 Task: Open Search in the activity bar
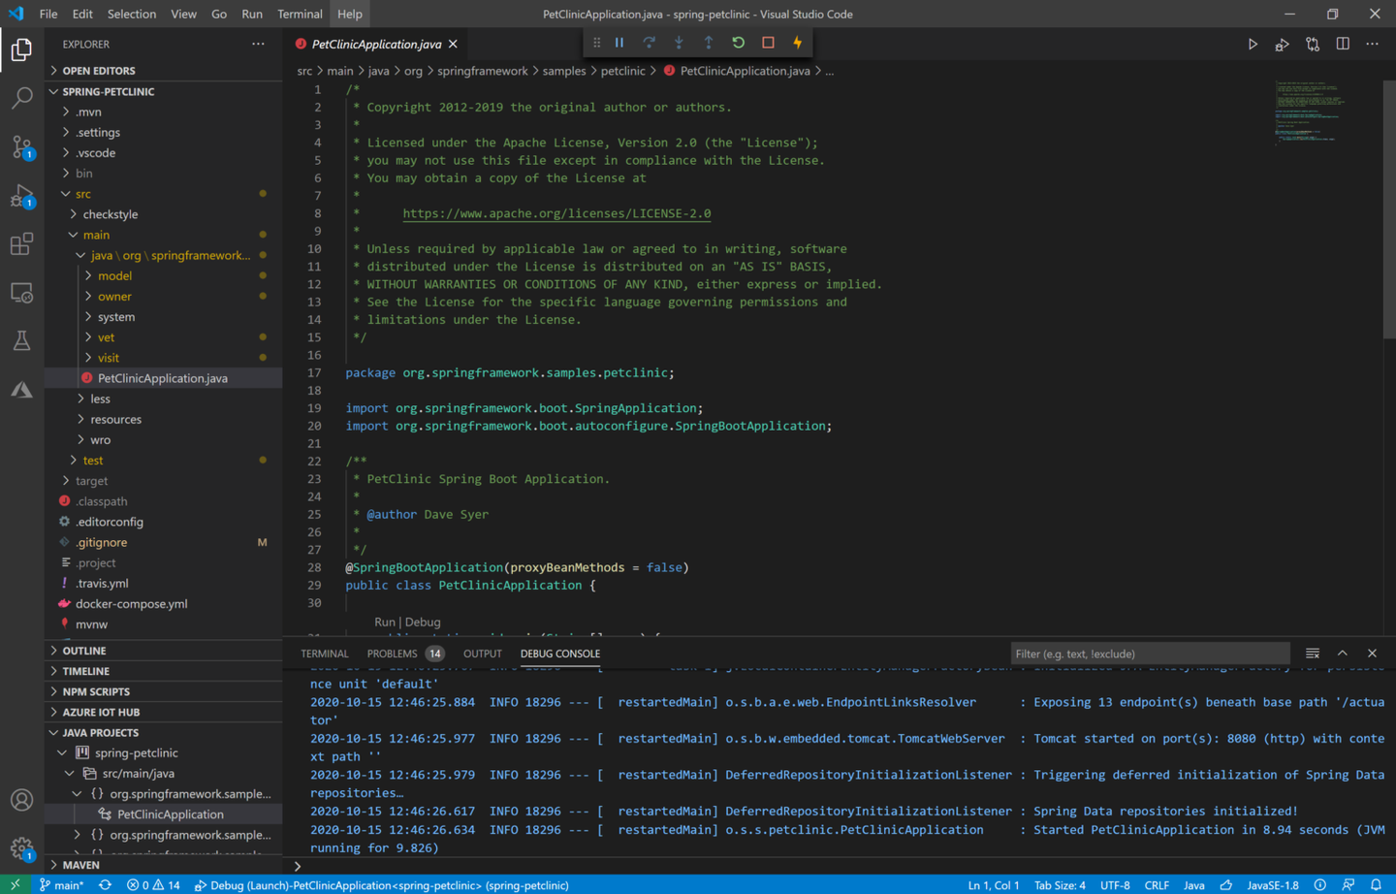point(21,97)
